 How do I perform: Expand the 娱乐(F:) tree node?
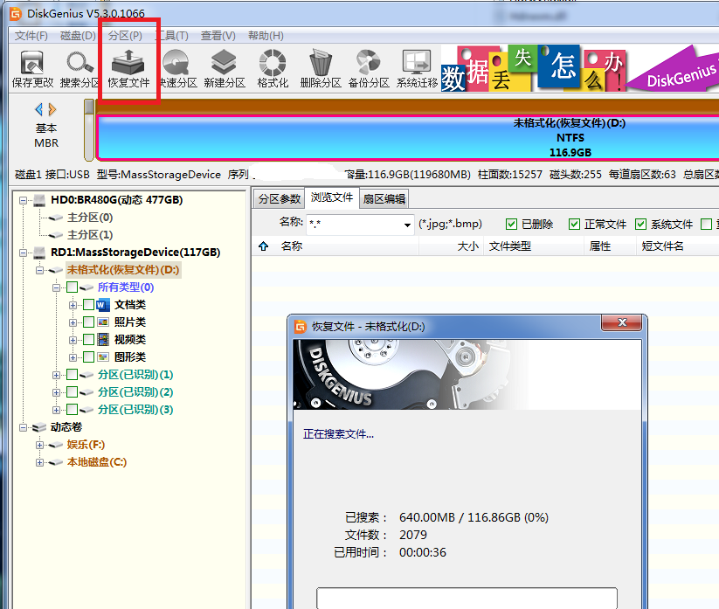pos(39,445)
